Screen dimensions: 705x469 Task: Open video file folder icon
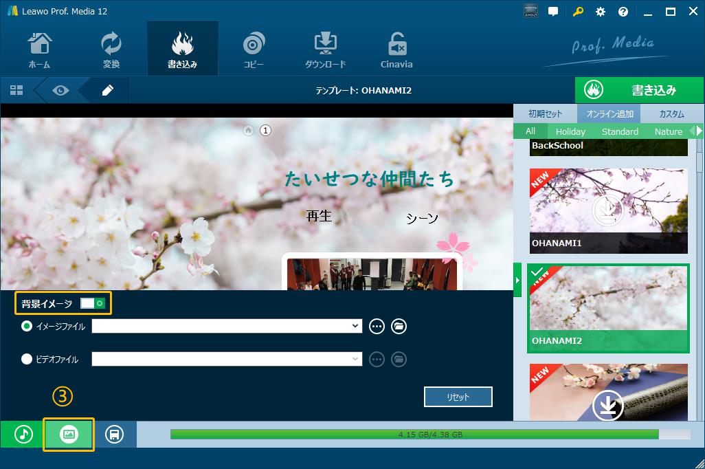pos(399,359)
